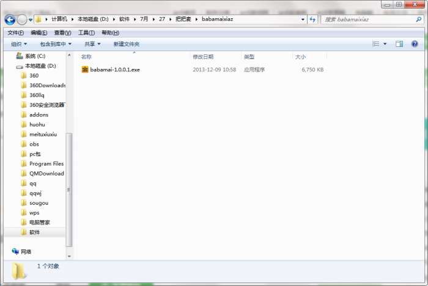The image size is (428, 286).
Task: Open the 查看(V) menu
Action: point(62,33)
